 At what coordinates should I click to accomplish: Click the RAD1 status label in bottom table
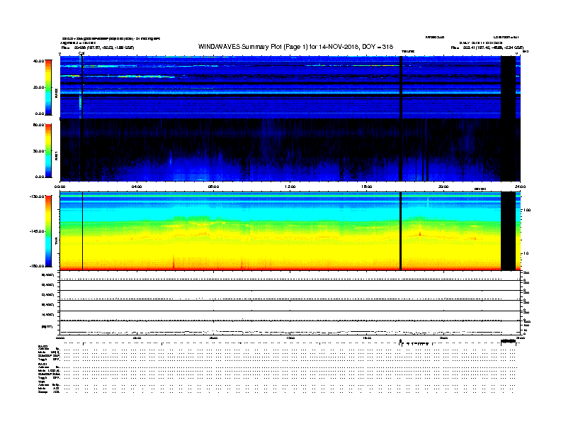(x=42, y=365)
